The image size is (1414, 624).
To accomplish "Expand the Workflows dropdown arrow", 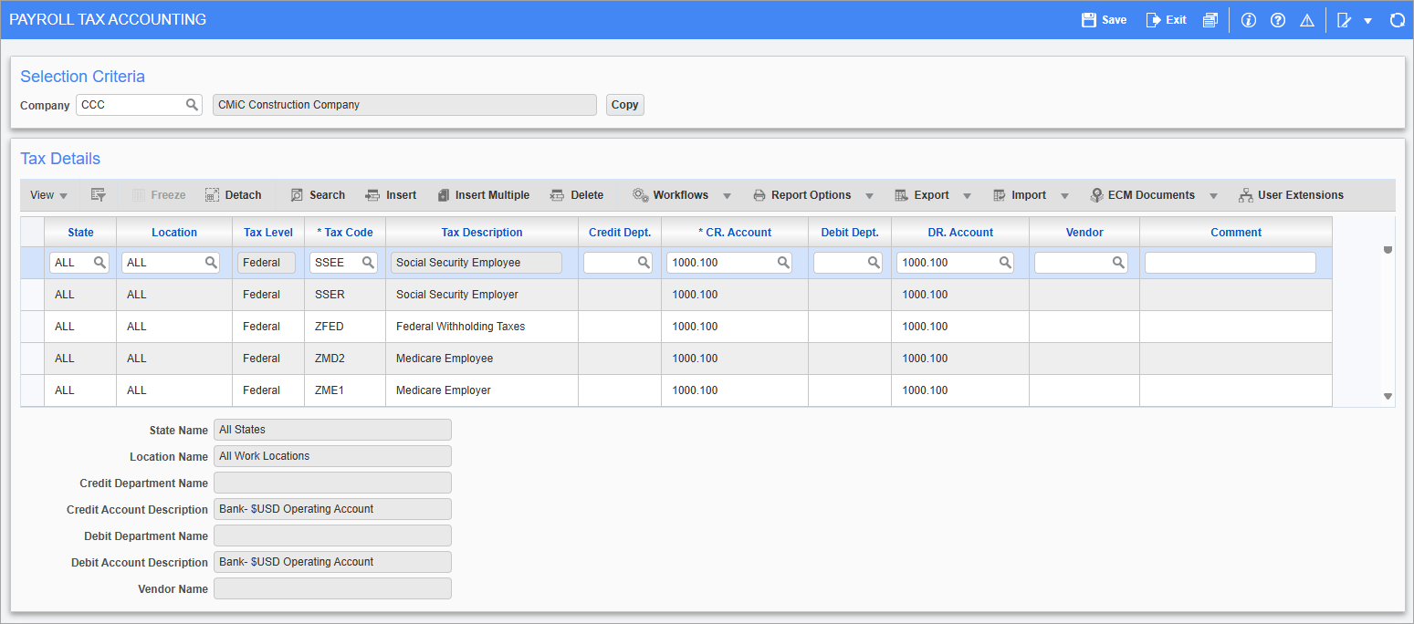I will [x=728, y=196].
